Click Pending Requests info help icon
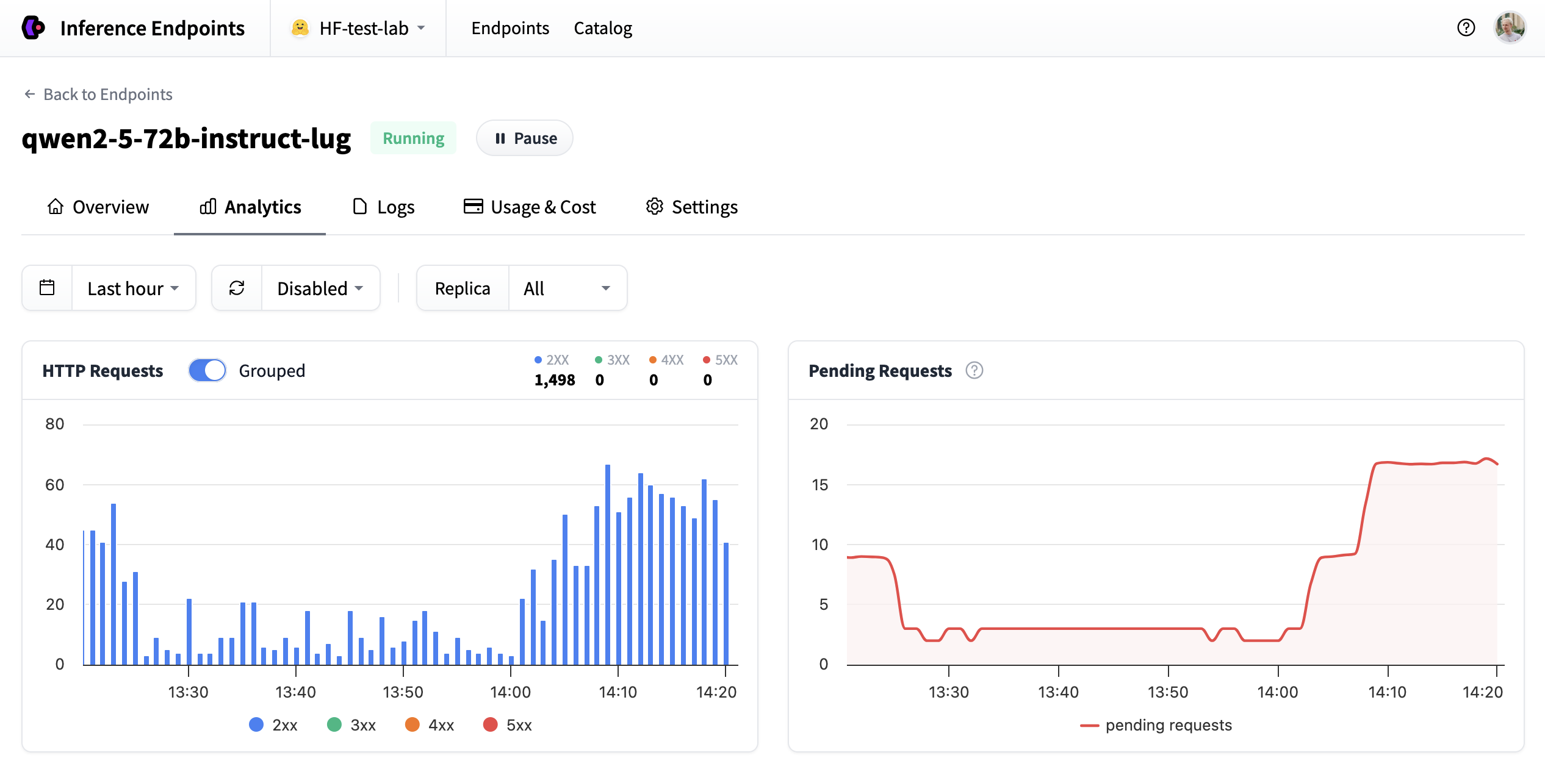Viewport: 1545px width, 772px height. 974,370
